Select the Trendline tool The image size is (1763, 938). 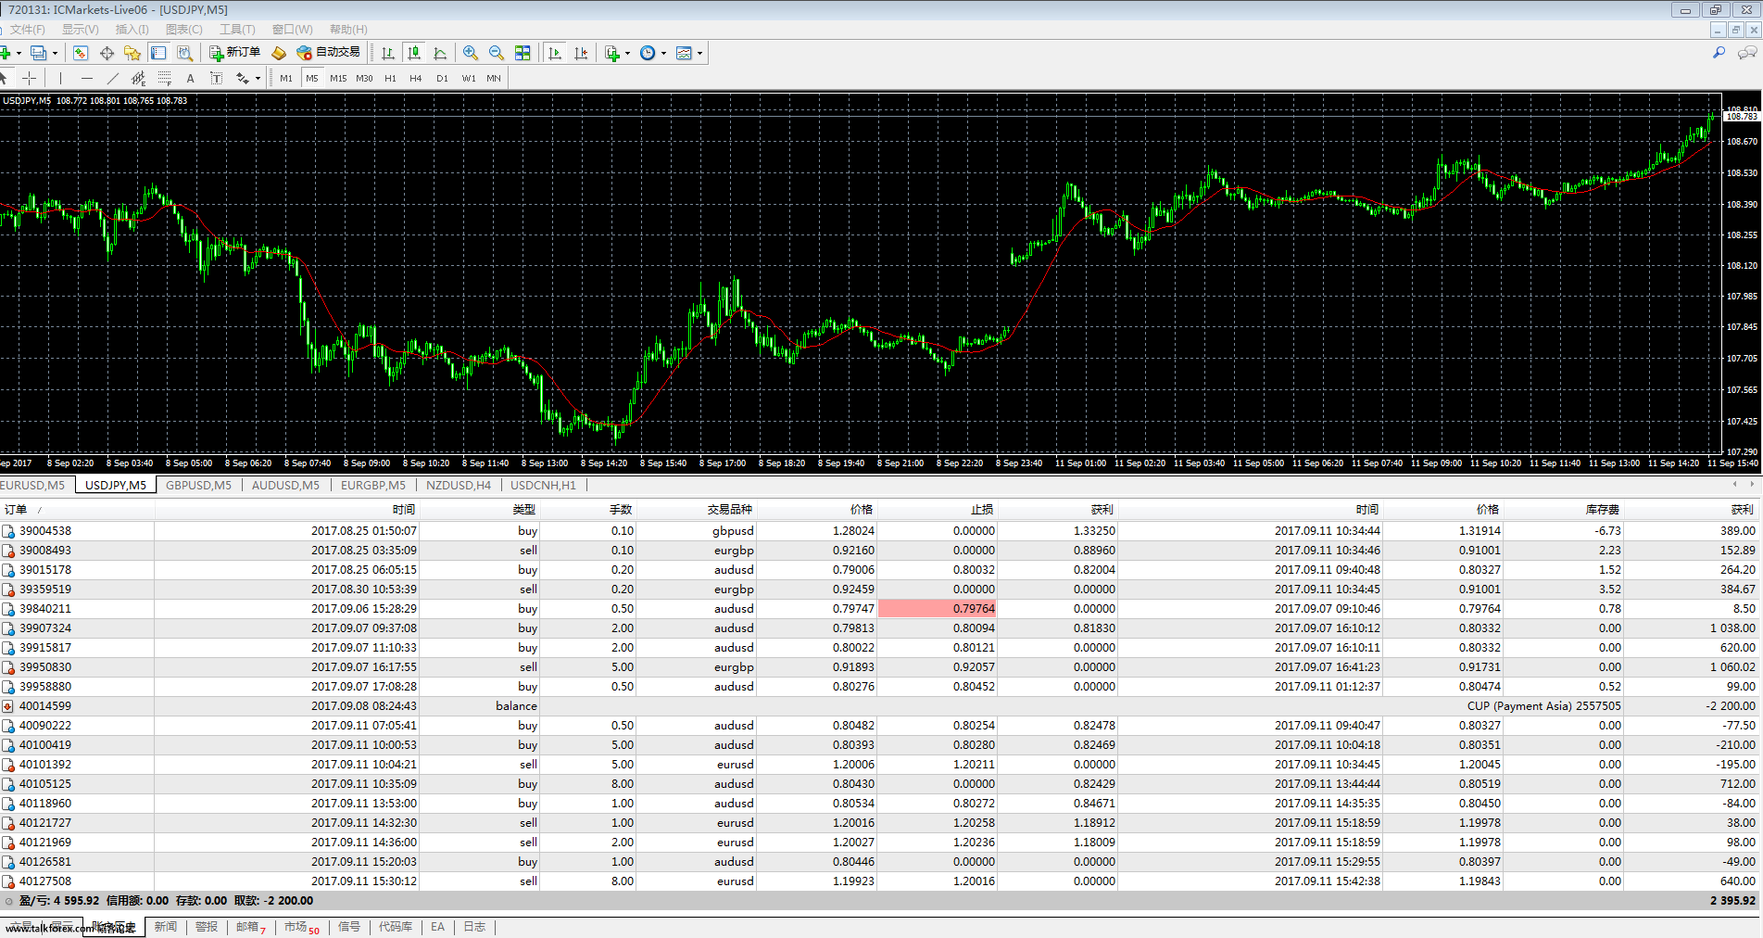[x=113, y=78]
